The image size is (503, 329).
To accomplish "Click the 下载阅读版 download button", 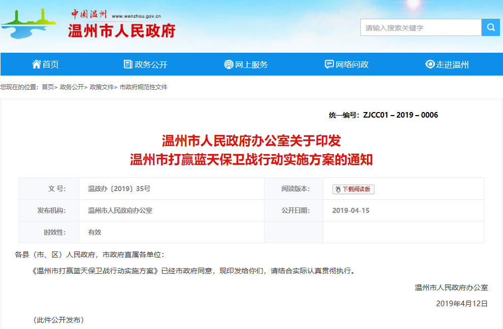I will point(353,189).
